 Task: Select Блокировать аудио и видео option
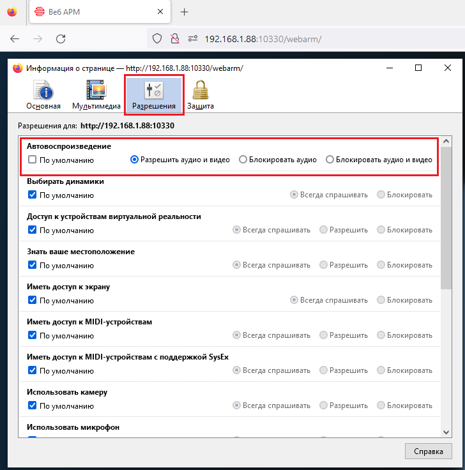[x=330, y=160]
